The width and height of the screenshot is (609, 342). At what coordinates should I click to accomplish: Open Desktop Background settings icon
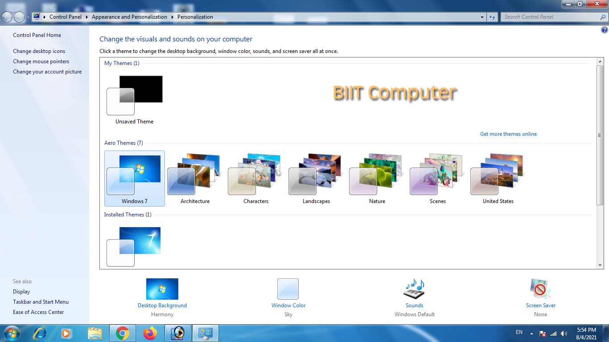[x=162, y=289]
